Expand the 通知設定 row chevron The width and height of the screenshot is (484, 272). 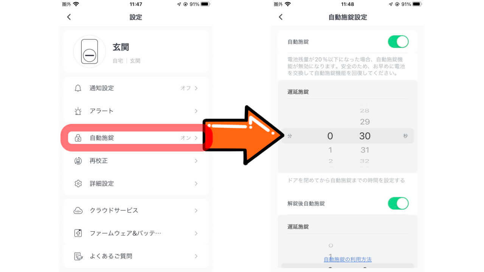[196, 88]
